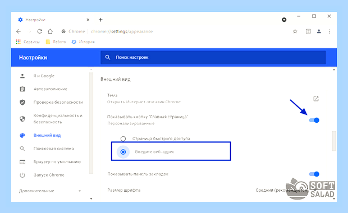Bookmark this page with the star icon
This screenshot has width=348, height=213.
coord(295,31)
